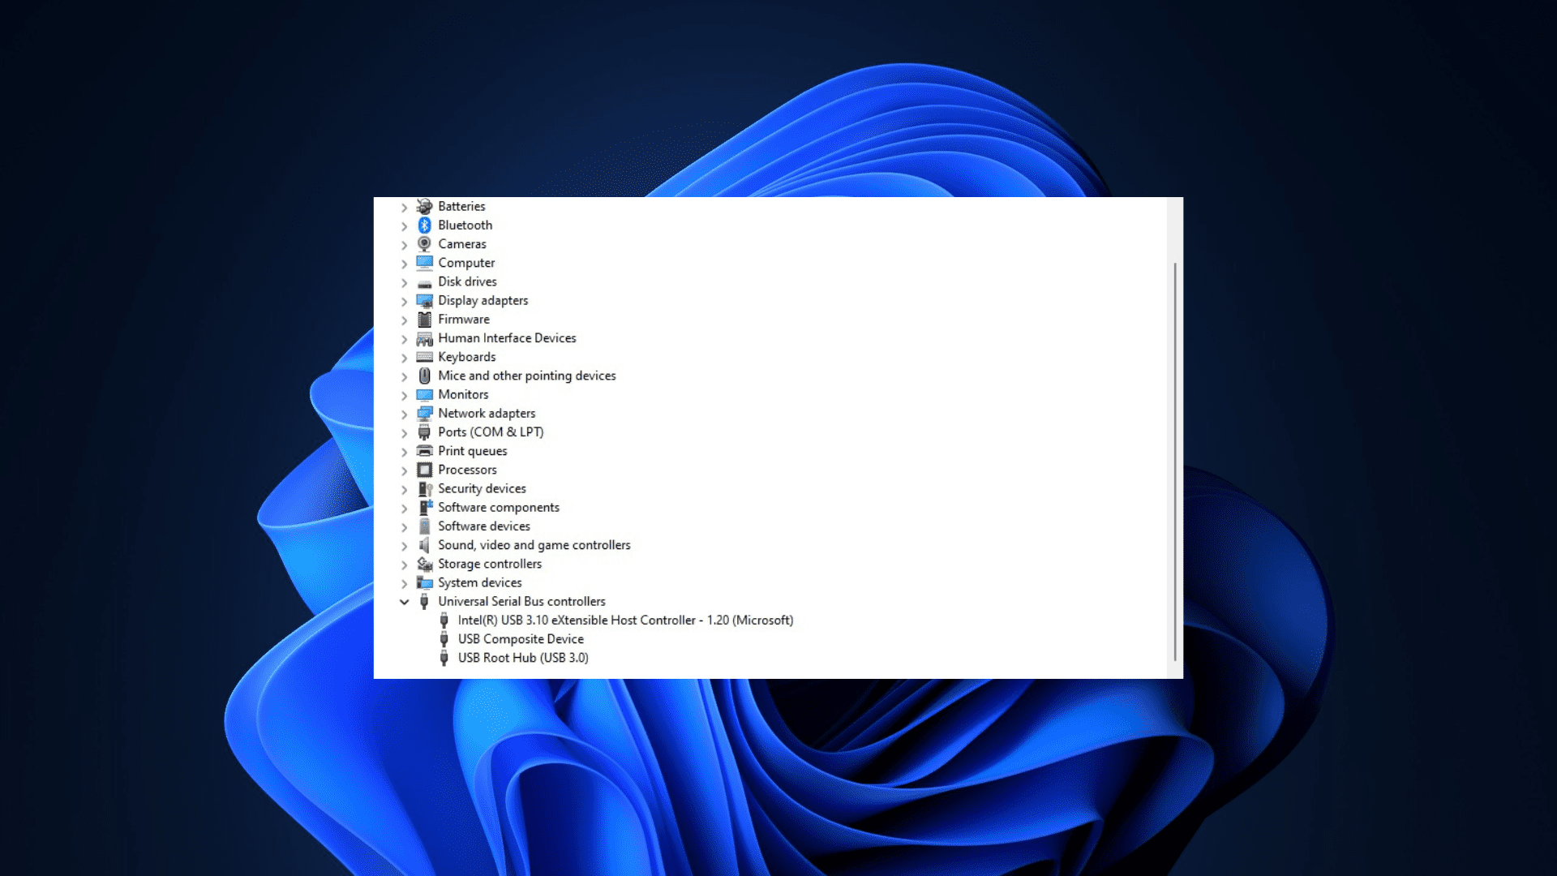The width and height of the screenshot is (1557, 876).
Task: Expand the Sound, video and game controllers
Action: (x=404, y=544)
